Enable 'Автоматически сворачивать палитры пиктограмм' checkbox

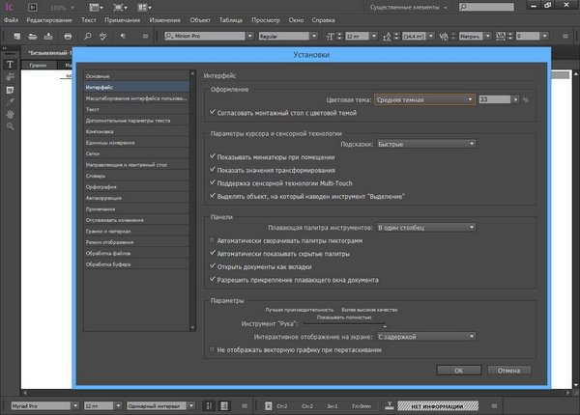tap(214, 239)
